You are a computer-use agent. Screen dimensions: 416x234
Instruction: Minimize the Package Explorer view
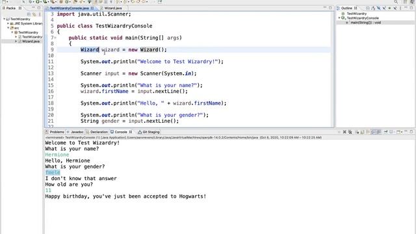pyautogui.click(x=33, y=8)
